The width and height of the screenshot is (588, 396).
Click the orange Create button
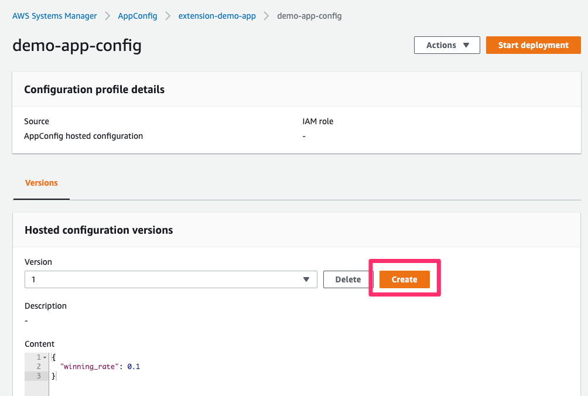pos(404,279)
